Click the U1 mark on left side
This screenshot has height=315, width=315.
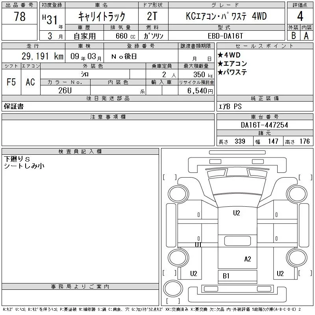pos(198,245)
